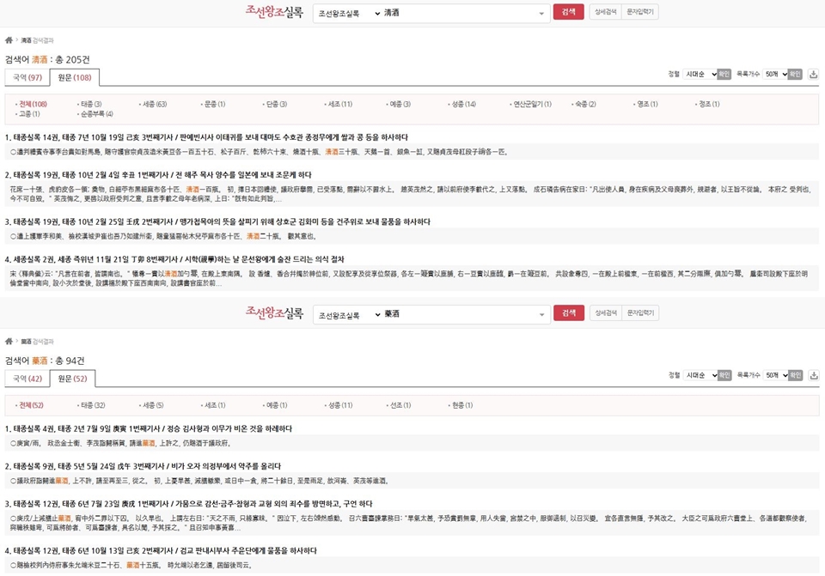Click the upper 조선왕조실록 logo
The image size is (825, 576).
274,12
